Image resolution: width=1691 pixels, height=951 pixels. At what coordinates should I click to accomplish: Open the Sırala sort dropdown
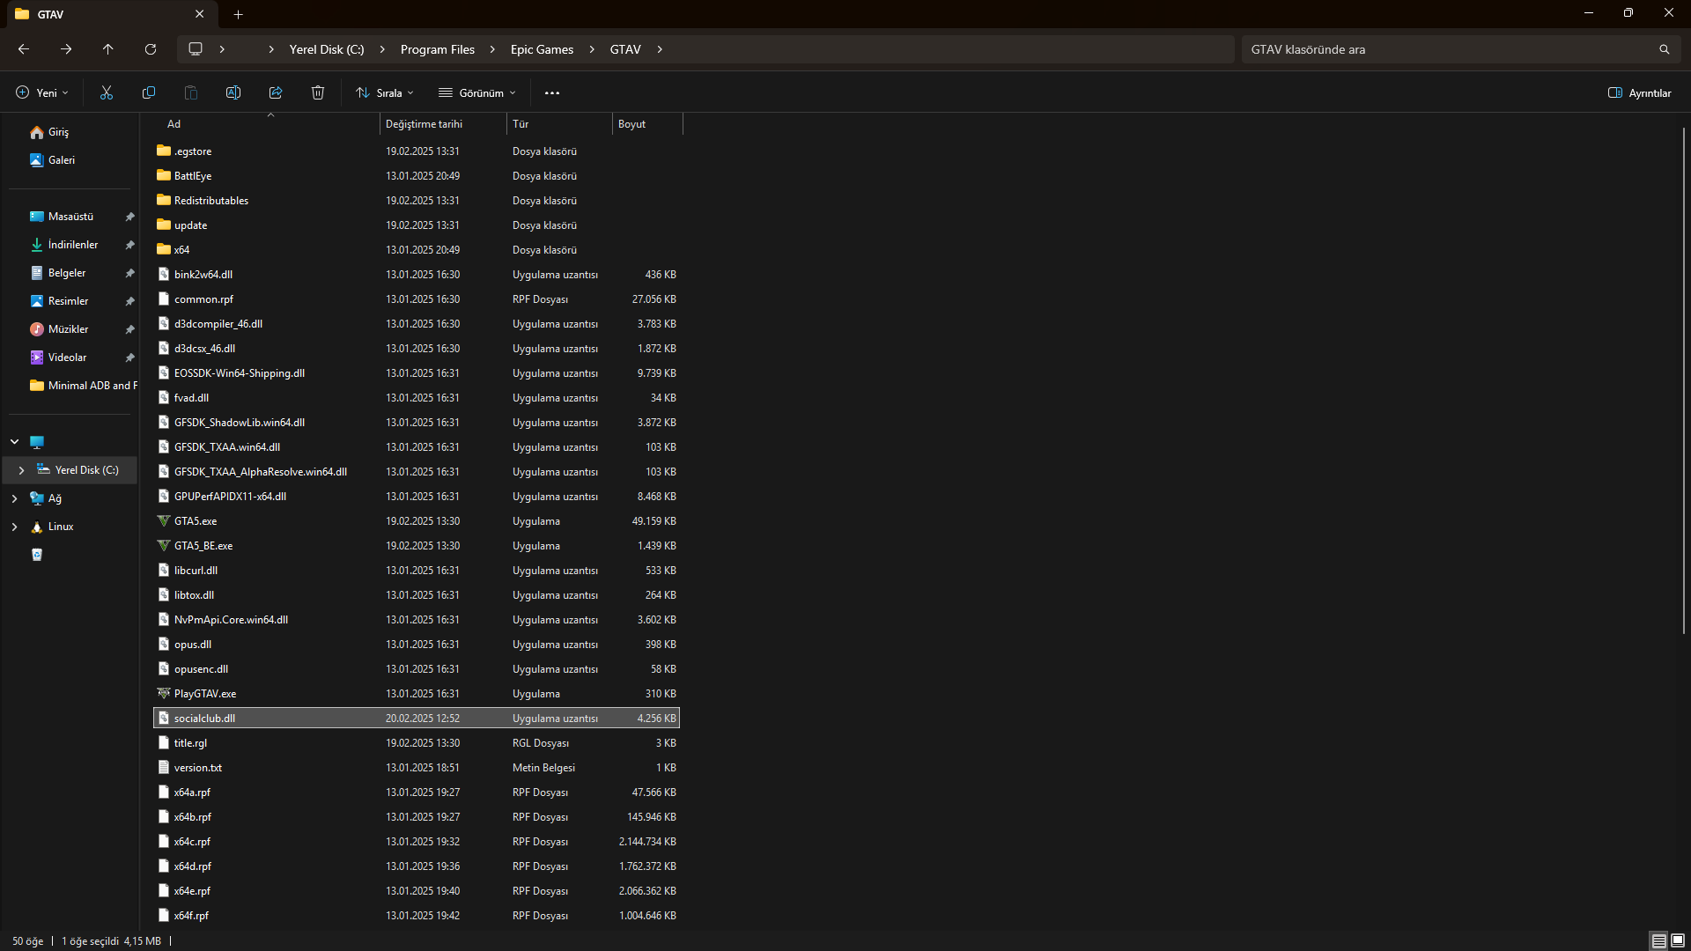point(385,92)
